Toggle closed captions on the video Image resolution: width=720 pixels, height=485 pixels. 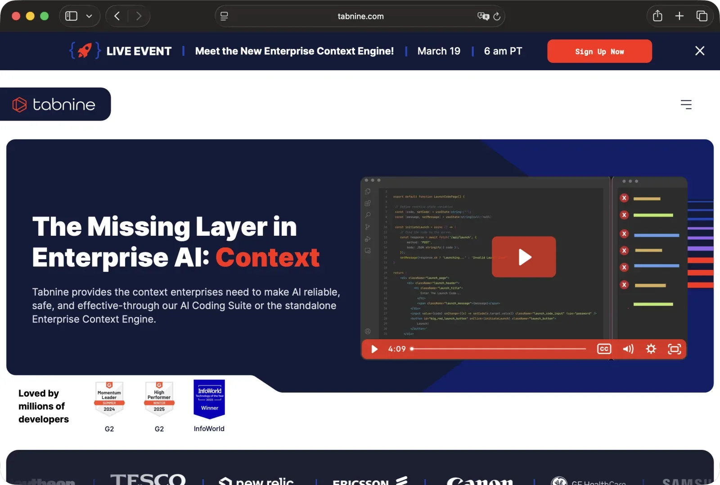click(604, 349)
